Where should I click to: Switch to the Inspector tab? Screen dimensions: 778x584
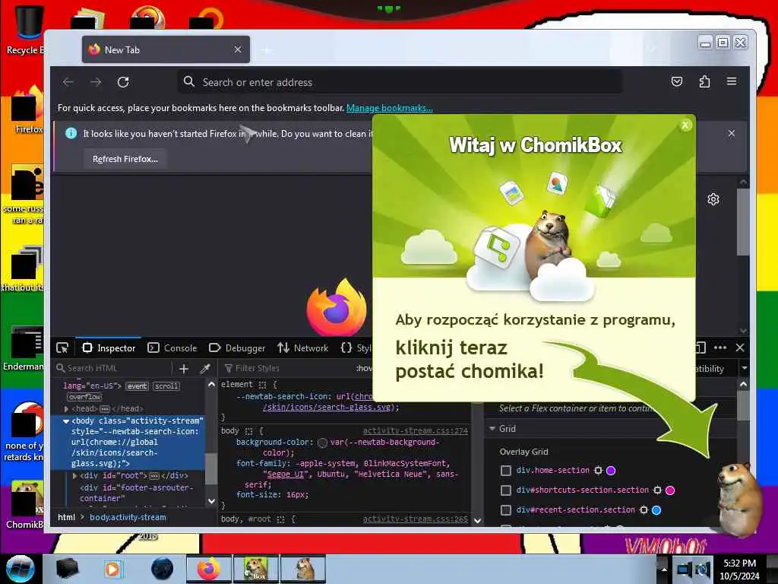pos(109,348)
